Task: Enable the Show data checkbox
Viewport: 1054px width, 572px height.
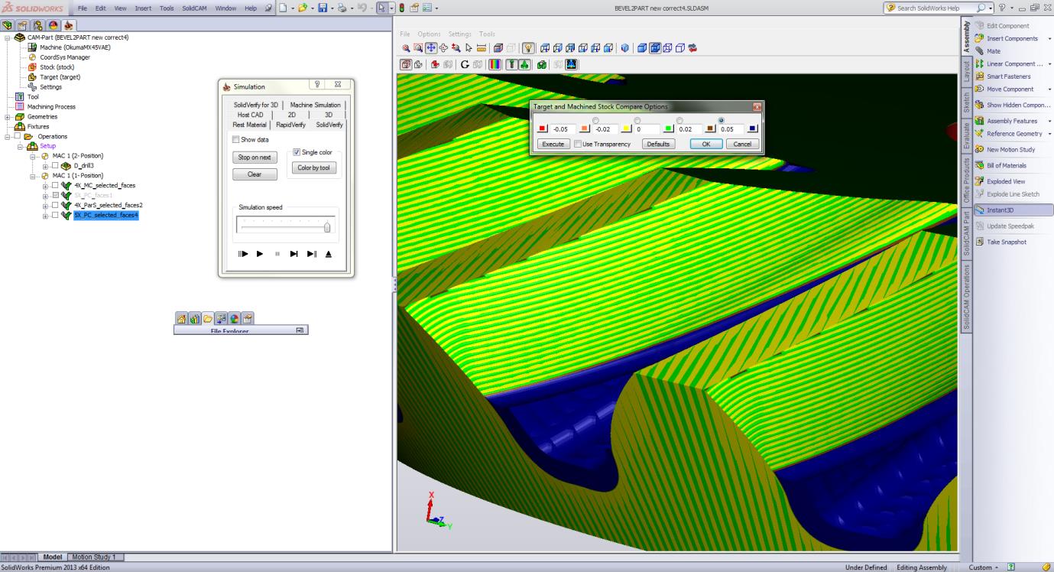Action: pos(235,140)
